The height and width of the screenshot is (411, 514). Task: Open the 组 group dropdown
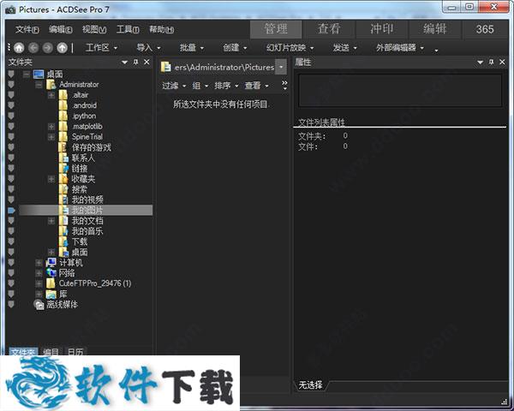click(200, 86)
